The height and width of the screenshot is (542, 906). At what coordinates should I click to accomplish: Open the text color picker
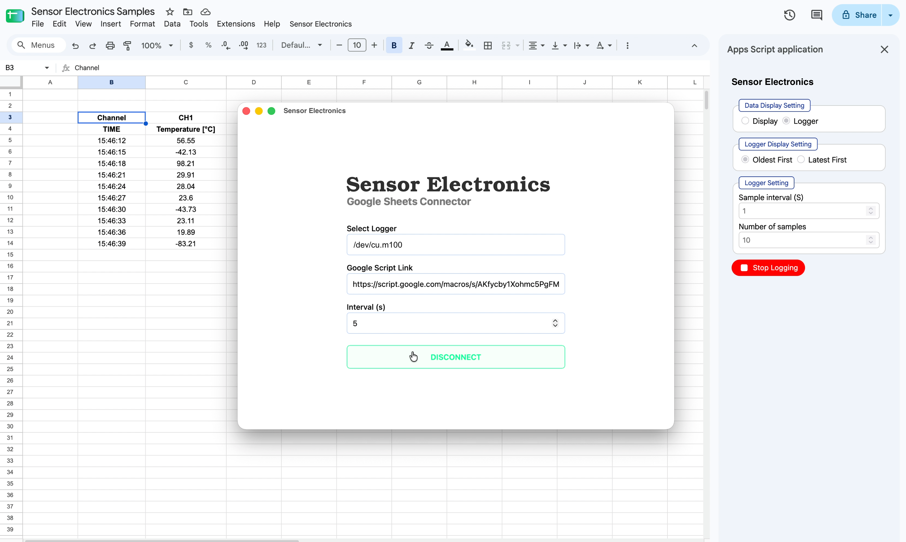tap(447, 45)
